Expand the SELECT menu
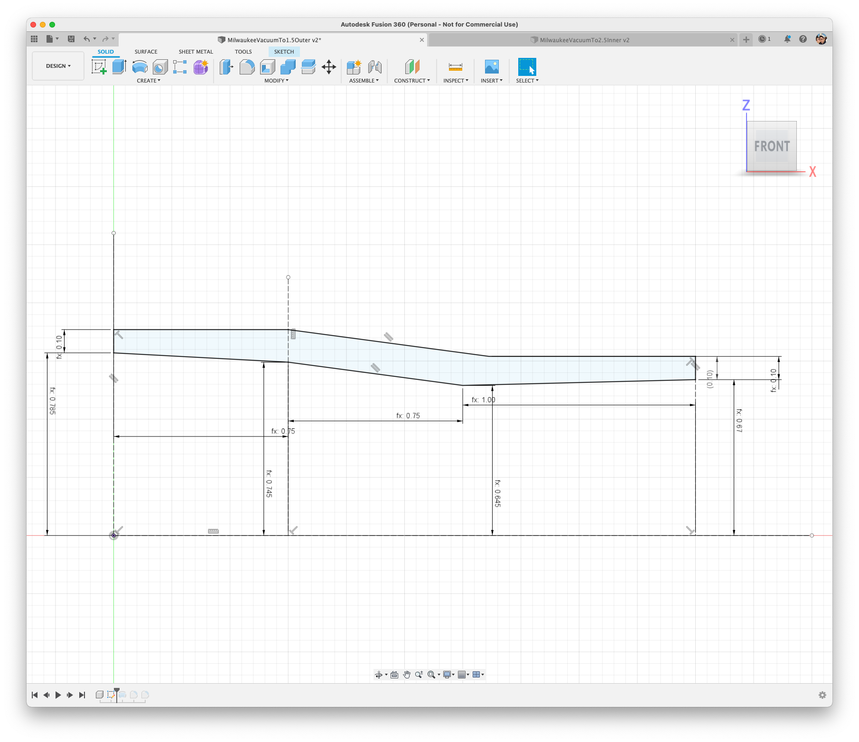 [527, 81]
